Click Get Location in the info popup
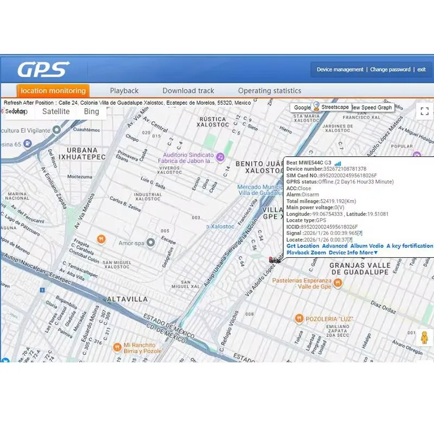This screenshot has height=434, width=434. 303,246
